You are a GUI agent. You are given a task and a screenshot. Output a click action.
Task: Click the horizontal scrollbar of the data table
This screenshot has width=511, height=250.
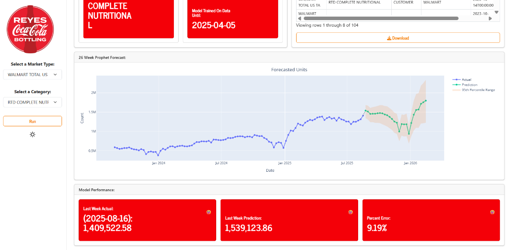coord(380,19)
